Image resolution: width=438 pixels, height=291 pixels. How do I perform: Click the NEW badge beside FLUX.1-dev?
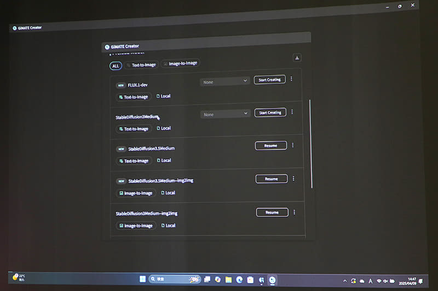120,86
